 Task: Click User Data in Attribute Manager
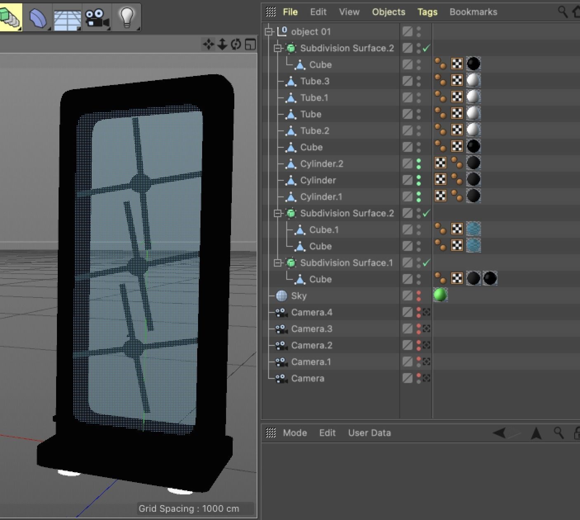pyautogui.click(x=369, y=433)
